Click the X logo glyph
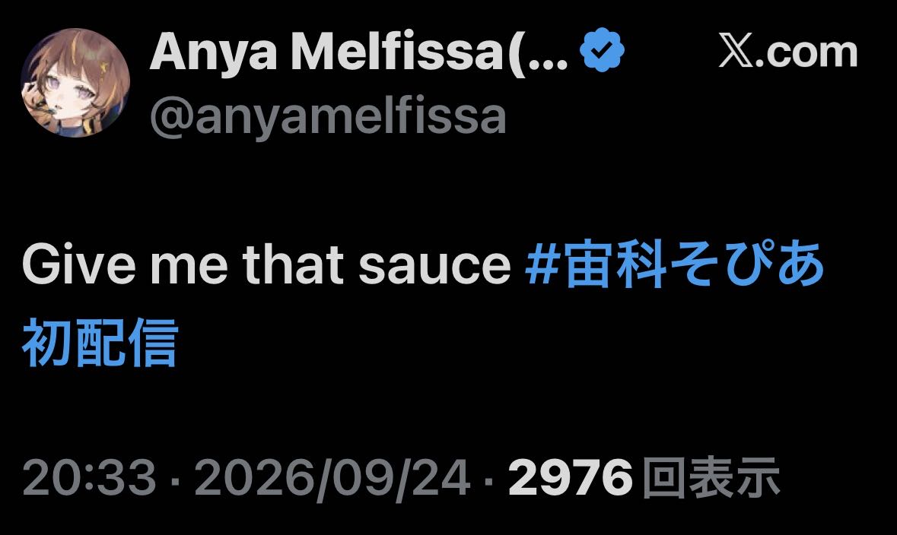The width and height of the screenshot is (897, 535). [x=736, y=52]
